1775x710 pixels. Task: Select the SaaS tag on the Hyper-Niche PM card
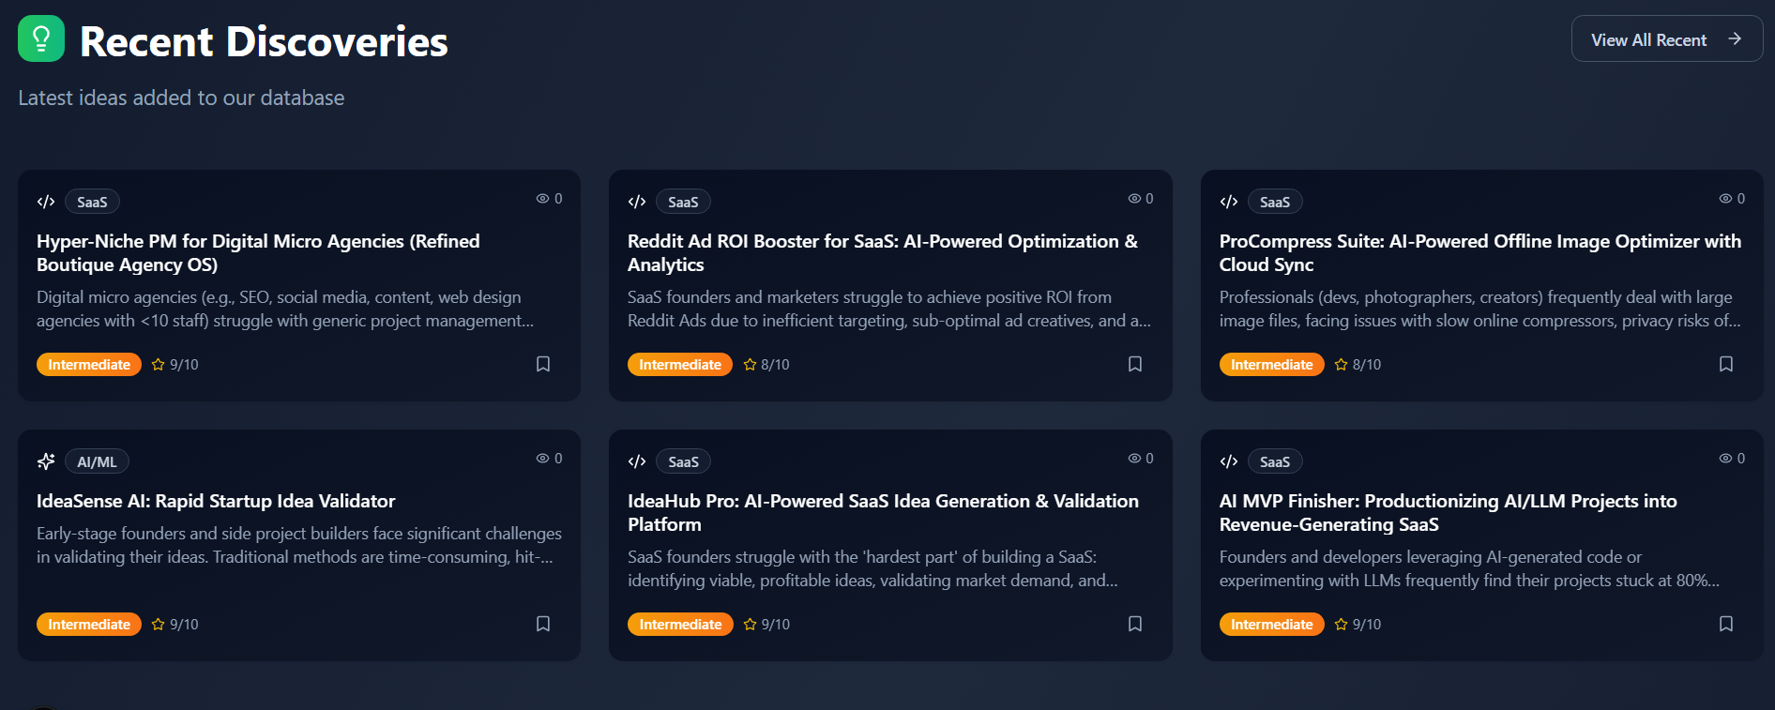pos(92,202)
